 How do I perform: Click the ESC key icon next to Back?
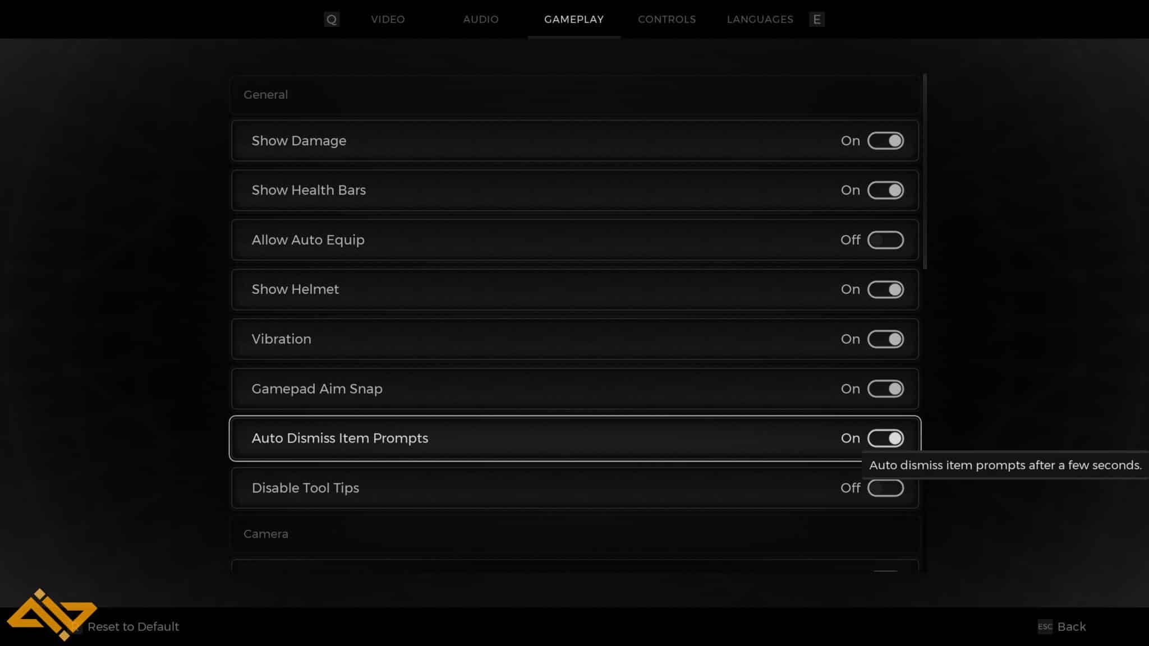pyautogui.click(x=1045, y=627)
